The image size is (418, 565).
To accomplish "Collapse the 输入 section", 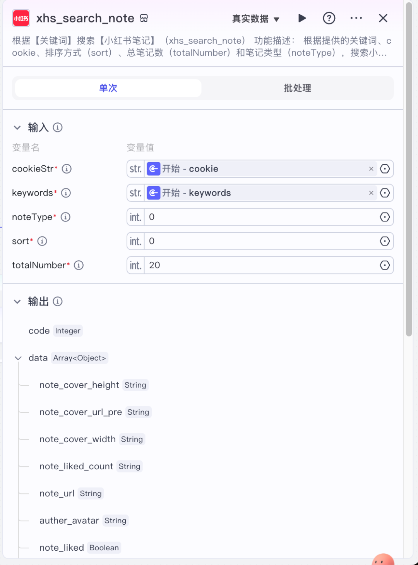I will 17,127.
